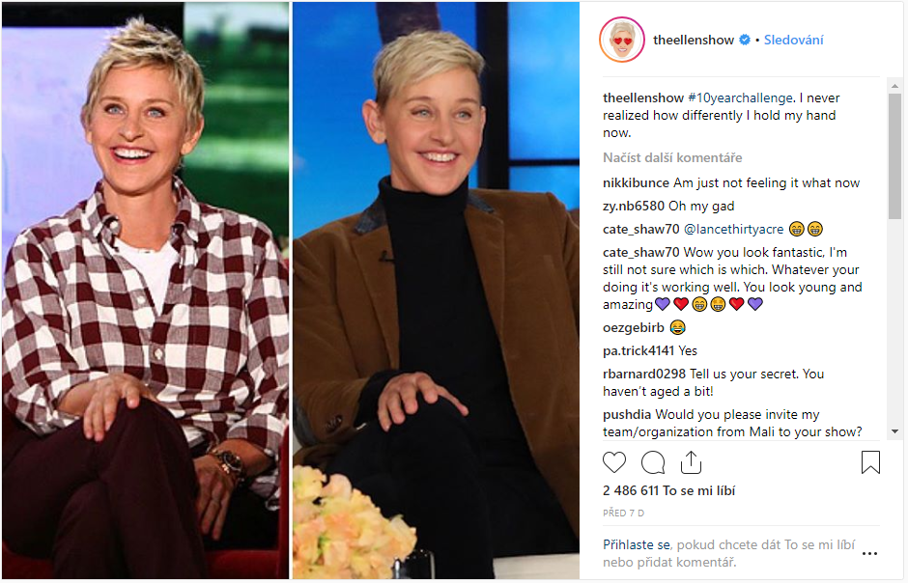This screenshot has width=908, height=583.
Task: Click the left plaid shirt photo
Action: tap(145, 291)
